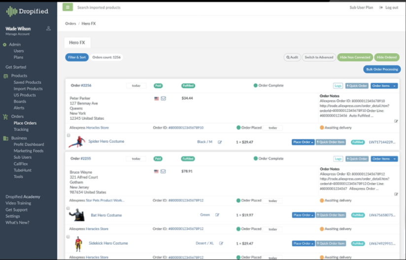Check the Bat Hero Costume checkbox

[68, 208]
